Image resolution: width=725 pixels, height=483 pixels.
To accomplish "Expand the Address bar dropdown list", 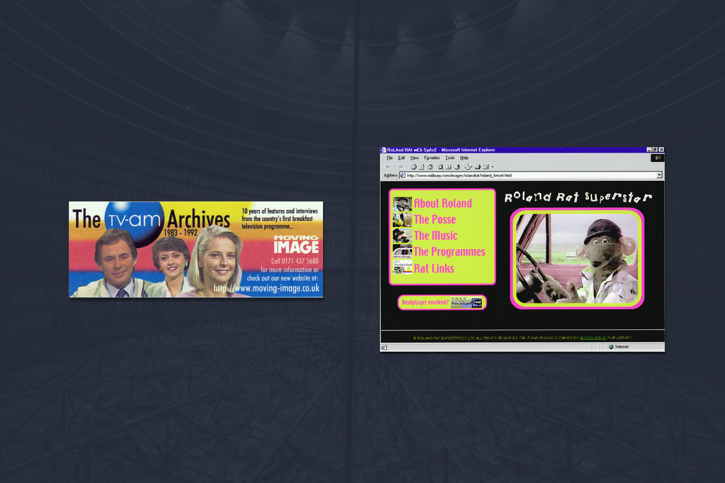I will [659, 175].
